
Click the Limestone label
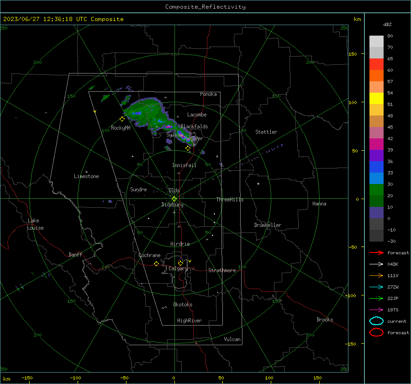click(x=86, y=176)
